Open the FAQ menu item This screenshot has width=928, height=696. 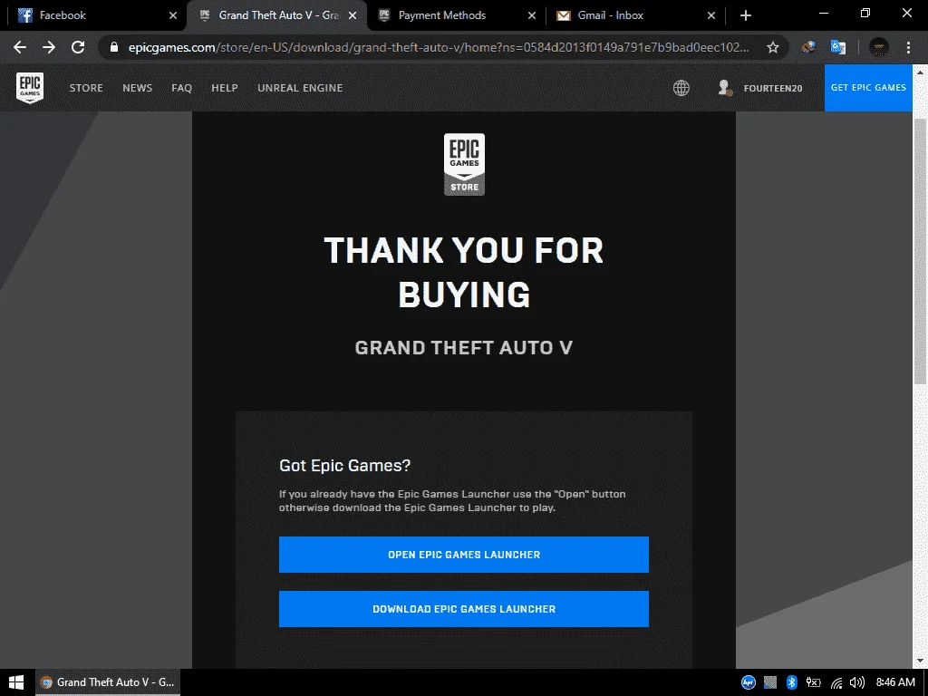coord(181,88)
